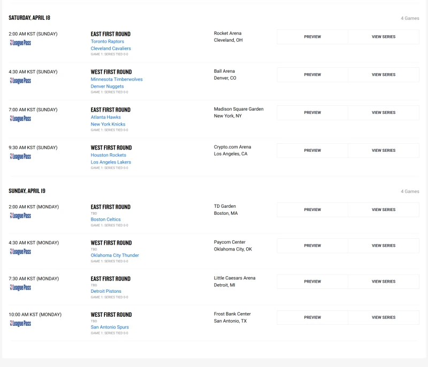Click League Pass logo for Oklahoma City Thunder game
Image resolution: width=428 pixels, height=367 pixels.
[x=20, y=252]
